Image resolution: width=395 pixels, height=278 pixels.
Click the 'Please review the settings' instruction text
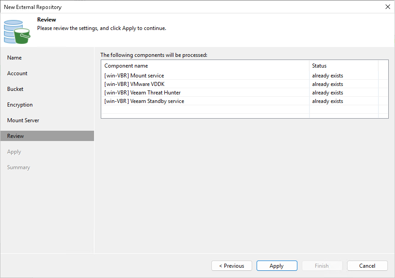(102, 28)
